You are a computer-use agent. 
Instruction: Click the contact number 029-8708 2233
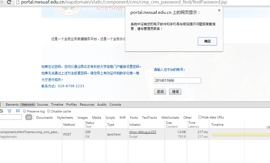(71, 86)
